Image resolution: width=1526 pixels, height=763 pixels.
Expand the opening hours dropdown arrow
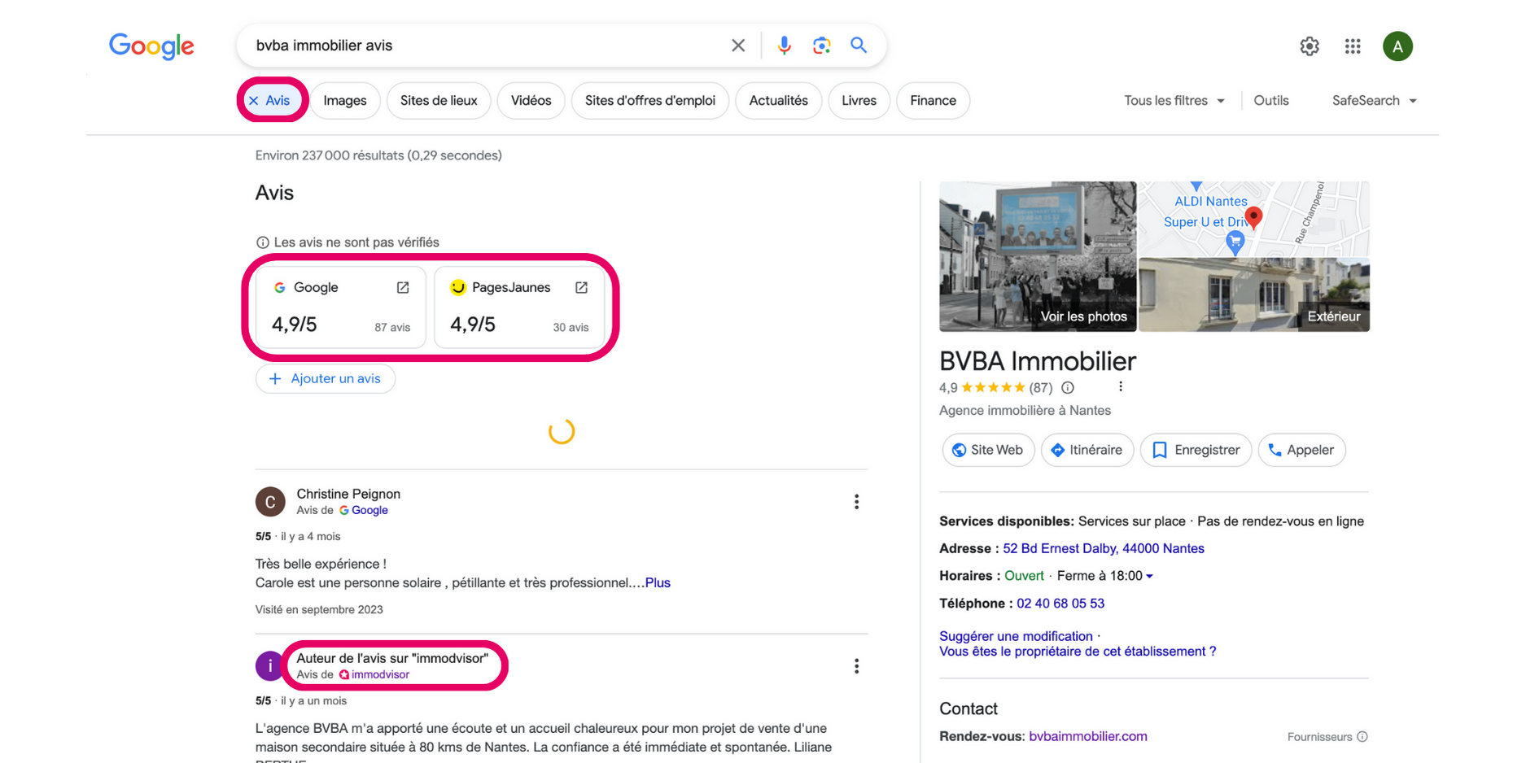pyautogui.click(x=1149, y=577)
